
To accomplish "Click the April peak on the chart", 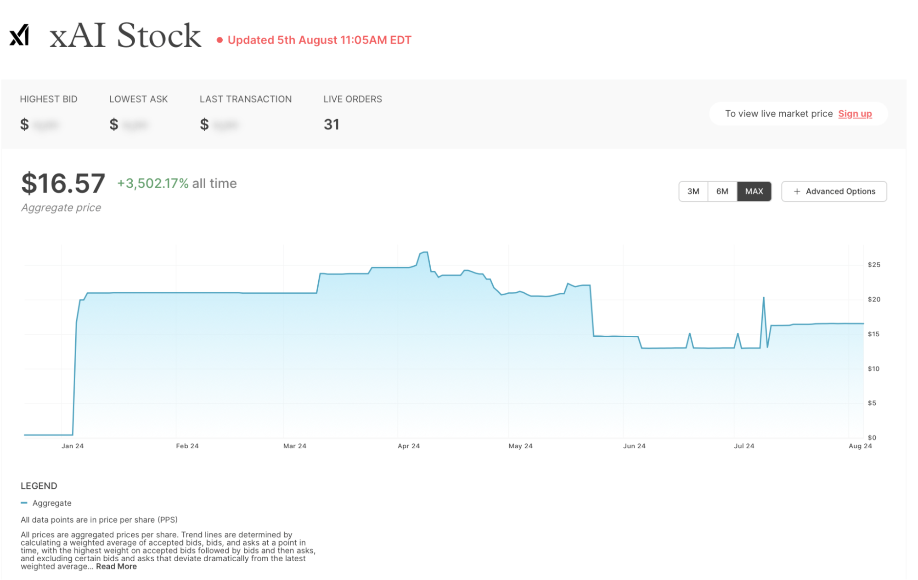I will pos(425,252).
